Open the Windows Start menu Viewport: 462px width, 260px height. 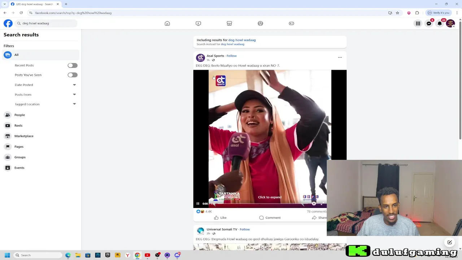click(x=7, y=255)
